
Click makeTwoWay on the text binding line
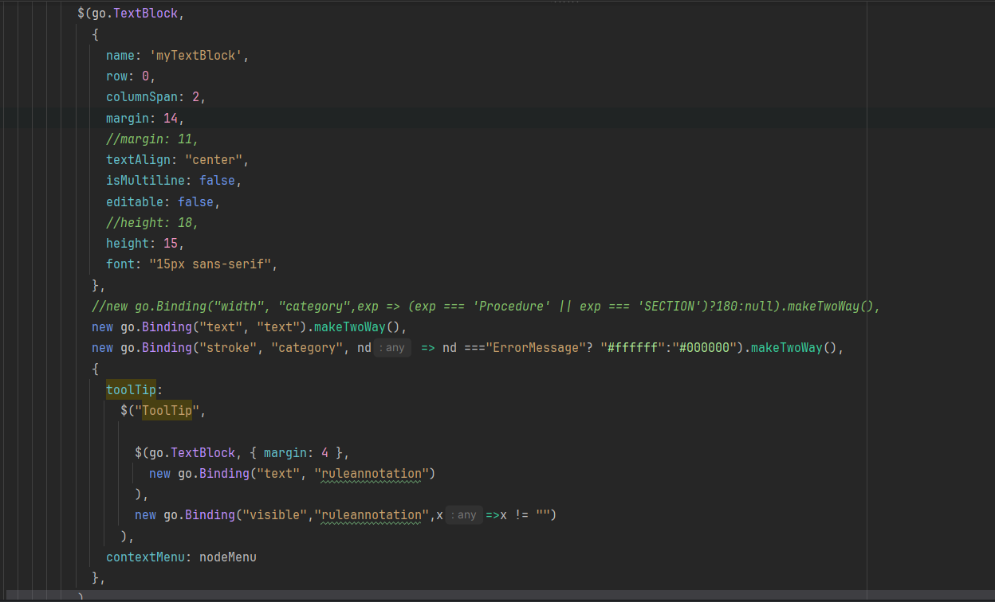(x=352, y=327)
